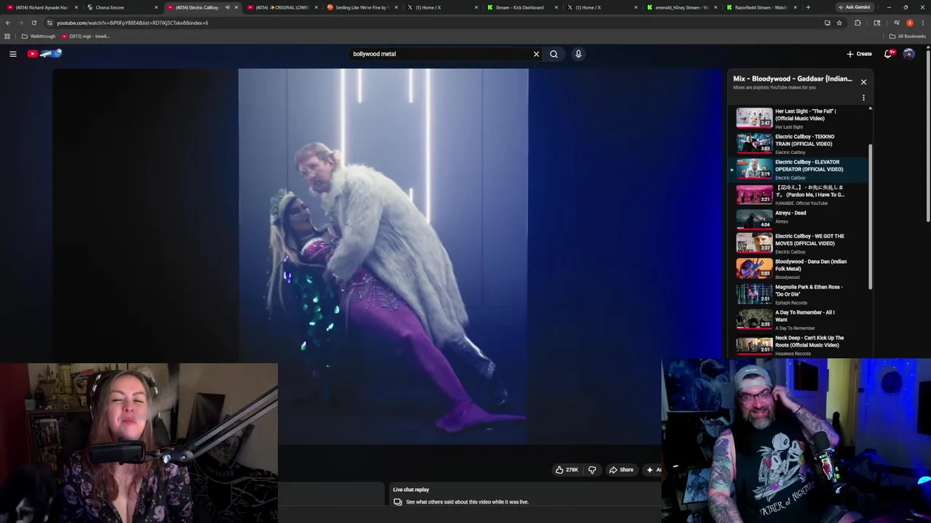Click the Create button
The image size is (931, 523).
(x=859, y=54)
